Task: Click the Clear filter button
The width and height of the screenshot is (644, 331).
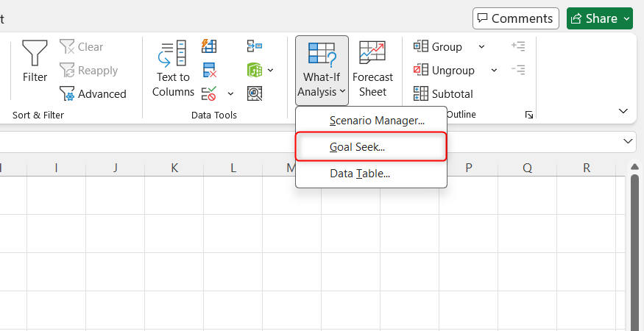Action: click(x=81, y=47)
